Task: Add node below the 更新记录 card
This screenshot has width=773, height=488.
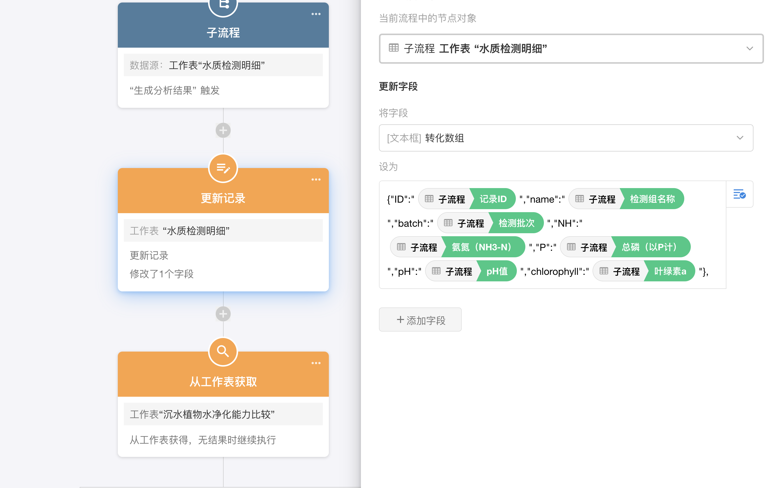Action: (223, 314)
